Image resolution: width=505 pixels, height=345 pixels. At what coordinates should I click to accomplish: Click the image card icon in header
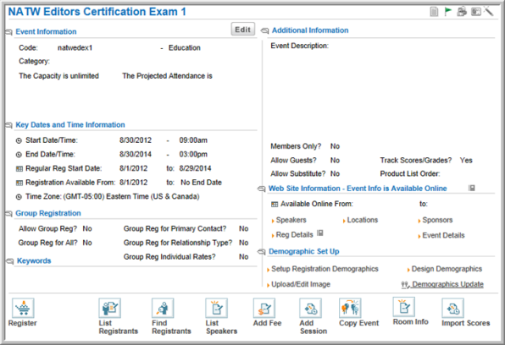[x=476, y=12]
